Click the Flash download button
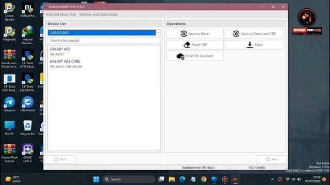This screenshot has width=330, height=185. [254, 45]
